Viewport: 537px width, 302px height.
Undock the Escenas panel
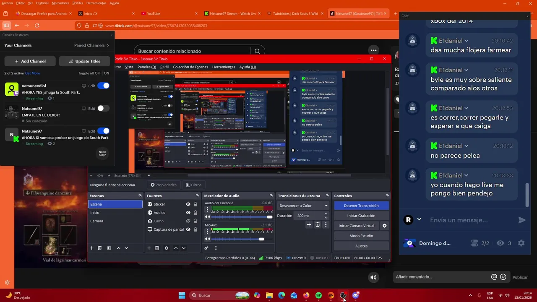140,196
